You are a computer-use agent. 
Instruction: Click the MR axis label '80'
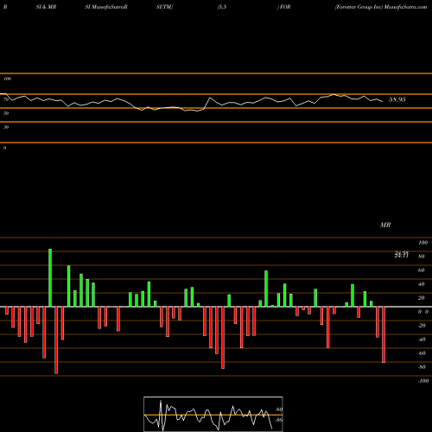(422, 257)
